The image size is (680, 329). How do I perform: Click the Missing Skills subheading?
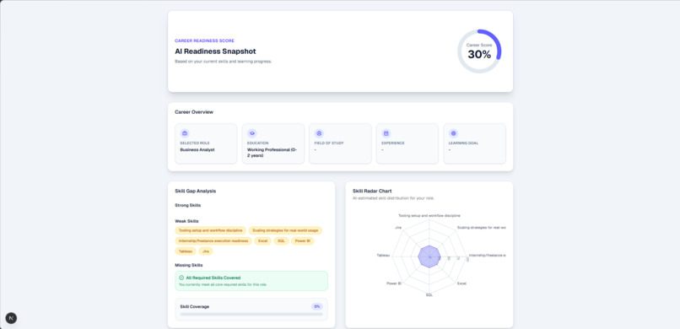coord(189,265)
